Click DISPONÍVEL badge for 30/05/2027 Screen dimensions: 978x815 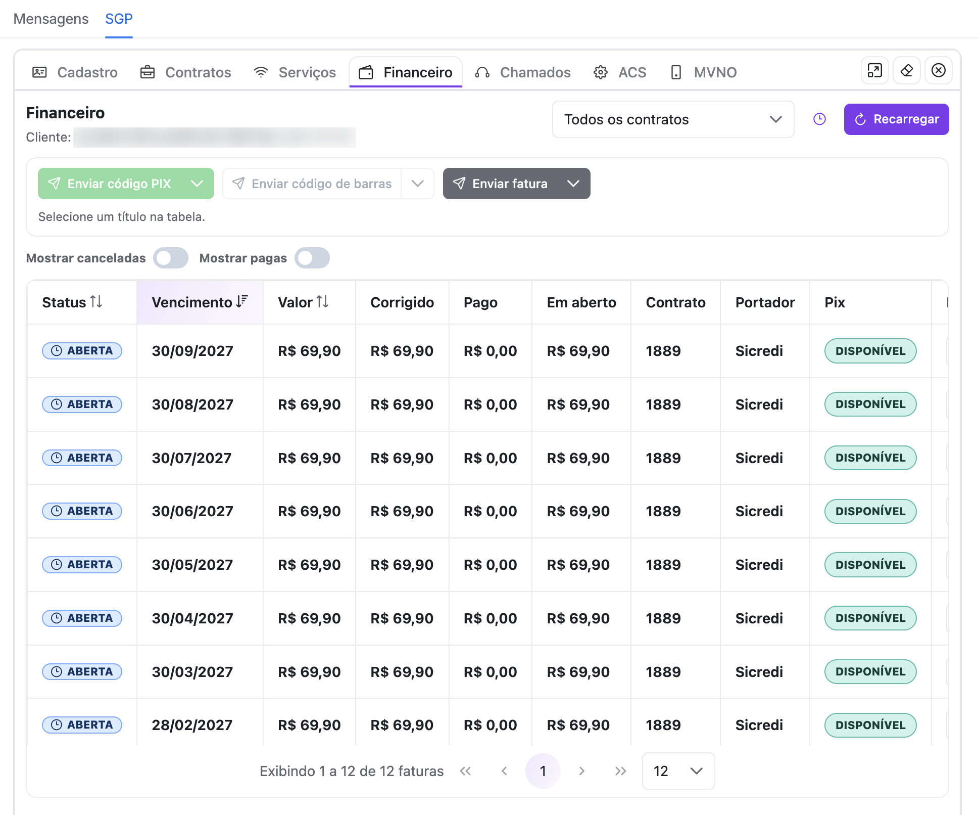870,565
